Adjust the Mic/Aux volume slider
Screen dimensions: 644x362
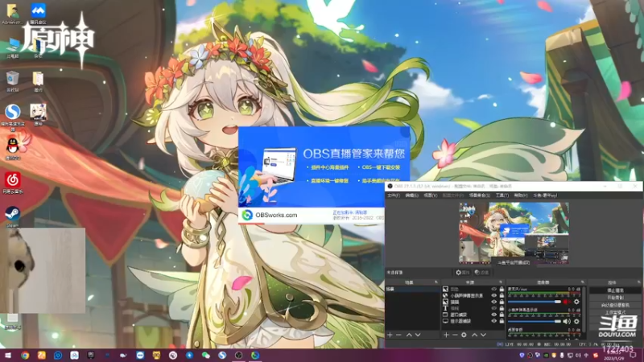point(535,302)
